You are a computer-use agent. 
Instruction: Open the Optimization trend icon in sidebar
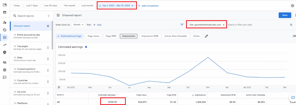pos(5,45)
